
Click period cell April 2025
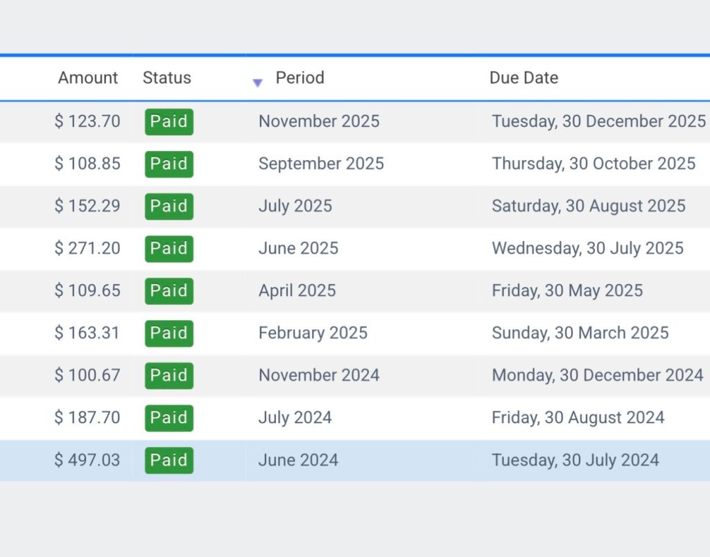pos(297,290)
